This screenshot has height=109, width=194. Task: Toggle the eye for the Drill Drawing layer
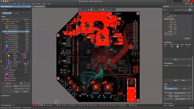tap(5, 80)
